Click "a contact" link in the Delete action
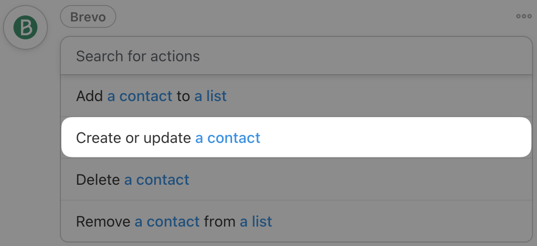The width and height of the screenshot is (537, 246). (157, 179)
